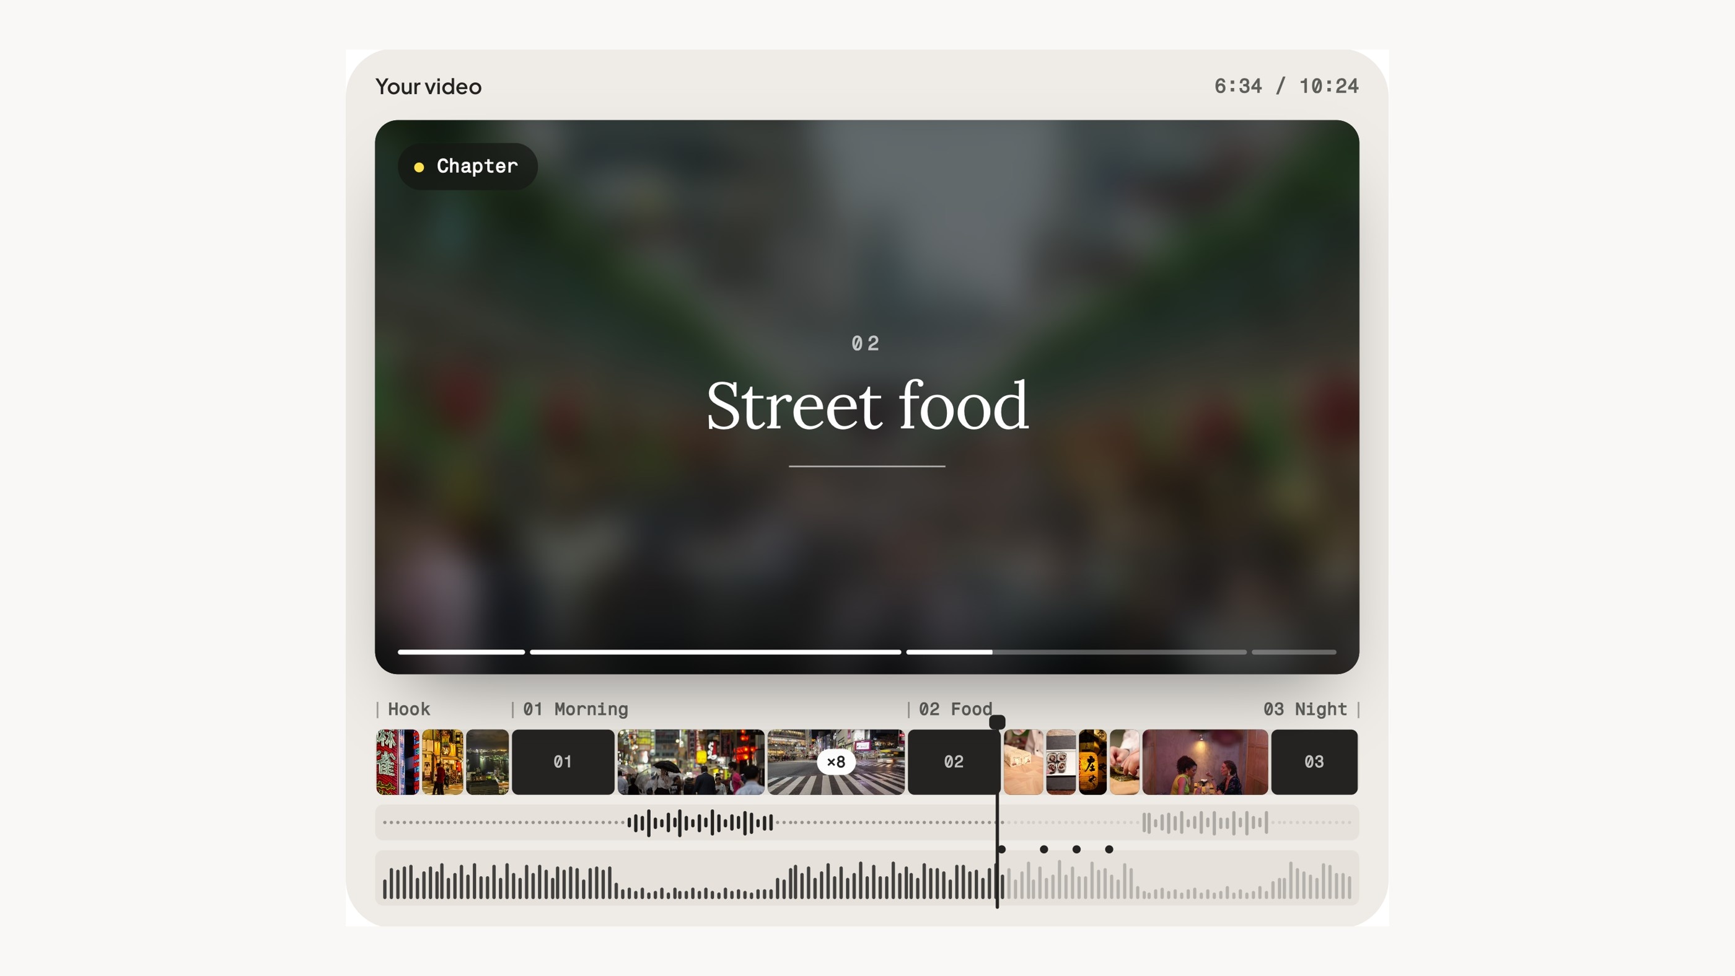Viewport: 1735px width, 976px height.
Task: Click the second beat marker dot
Action: pos(1044,850)
